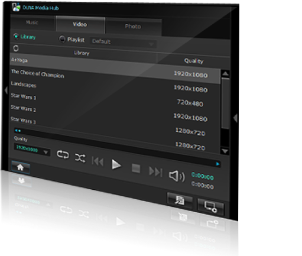This screenshot has width=302, height=256.
Task: Click the Quality column header
Action: (x=194, y=61)
